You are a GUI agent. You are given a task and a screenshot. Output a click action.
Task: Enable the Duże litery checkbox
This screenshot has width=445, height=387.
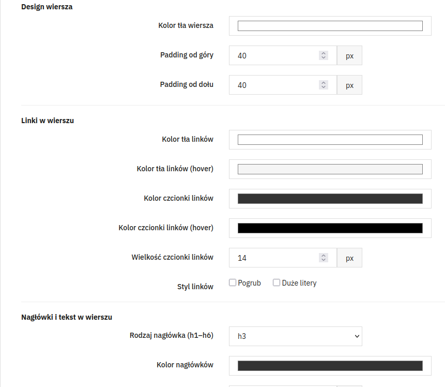(277, 282)
